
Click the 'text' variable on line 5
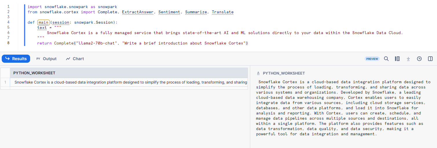[x=42, y=27]
